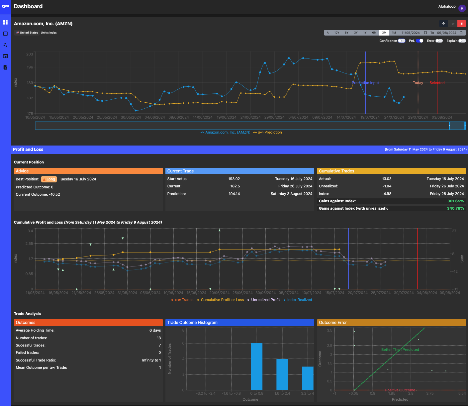Click the 340.76% gains with unrealized value
The height and width of the screenshot is (406, 468).
pyautogui.click(x=455, y=208)
